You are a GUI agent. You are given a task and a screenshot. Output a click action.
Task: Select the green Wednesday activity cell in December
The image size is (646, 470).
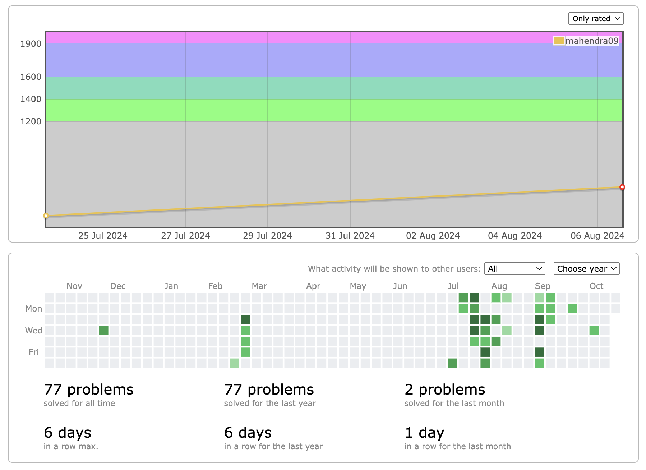point(104,331)
